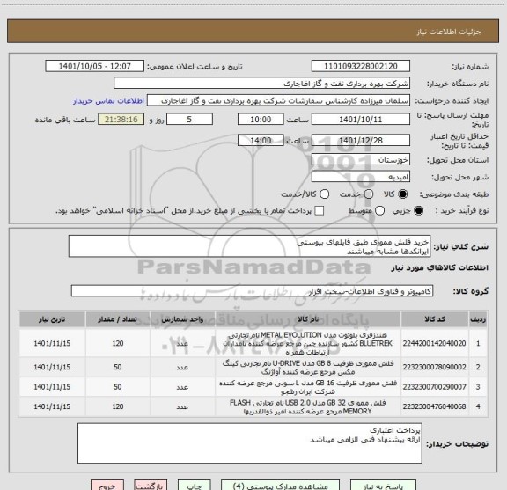Click the buyer organization name field
Image resolution: width=507 pixels, height=490 pixels.
(261, 84)
